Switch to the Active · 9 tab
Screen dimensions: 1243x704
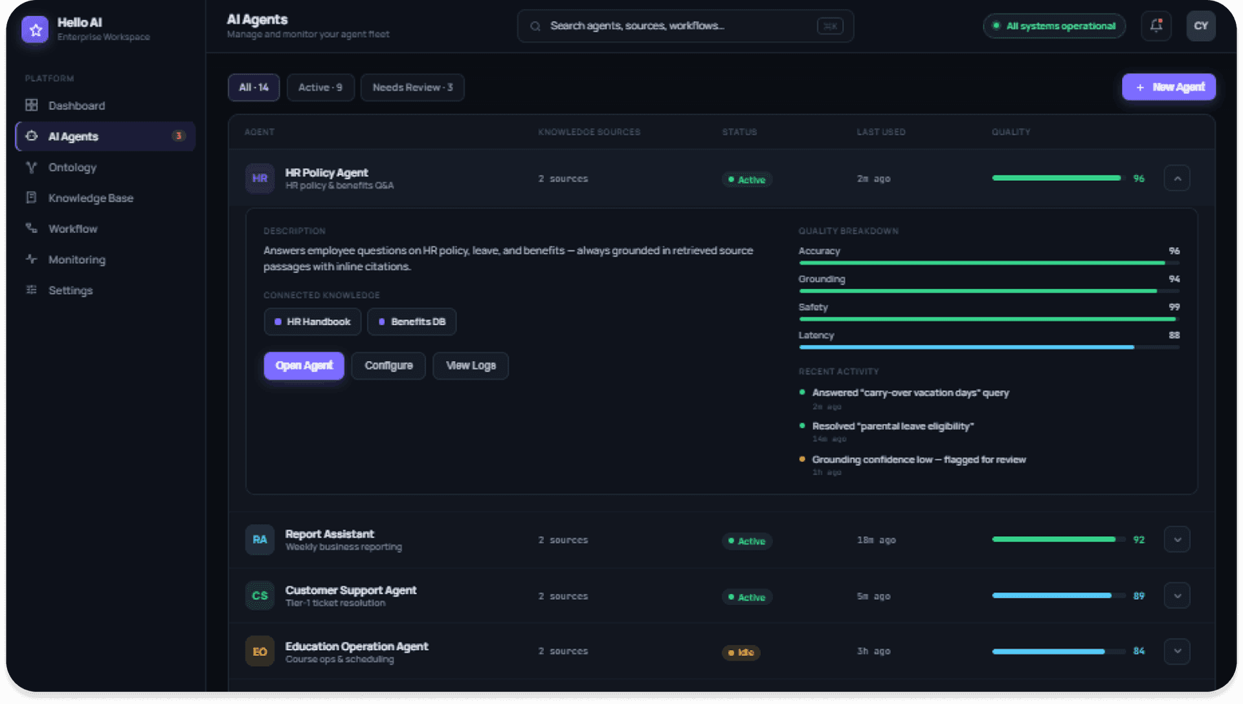click(x=320, y=87)
